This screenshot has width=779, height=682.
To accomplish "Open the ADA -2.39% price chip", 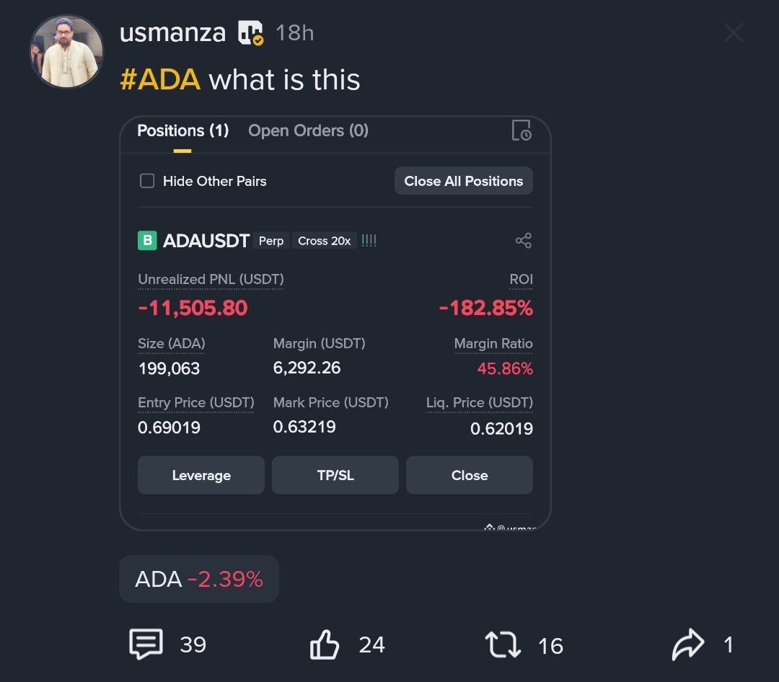I will (x=198, y=579).
